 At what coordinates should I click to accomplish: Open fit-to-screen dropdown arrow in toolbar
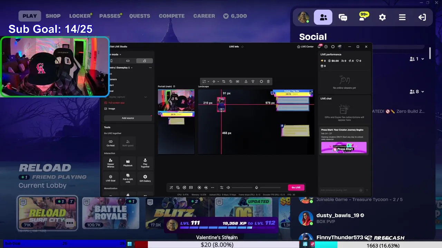tap(208, 82)
